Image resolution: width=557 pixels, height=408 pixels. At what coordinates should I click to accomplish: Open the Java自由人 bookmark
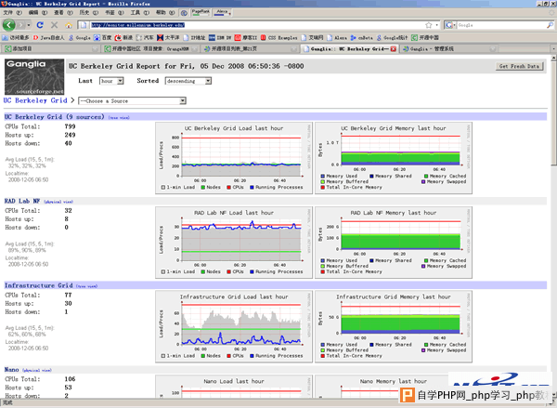[48, 37]
